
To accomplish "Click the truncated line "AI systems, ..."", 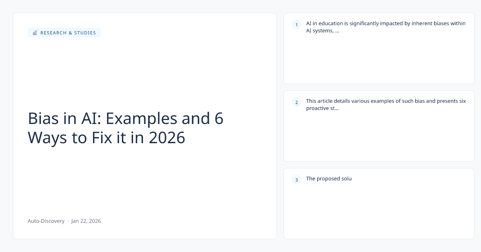I will (x=323, y=31).
